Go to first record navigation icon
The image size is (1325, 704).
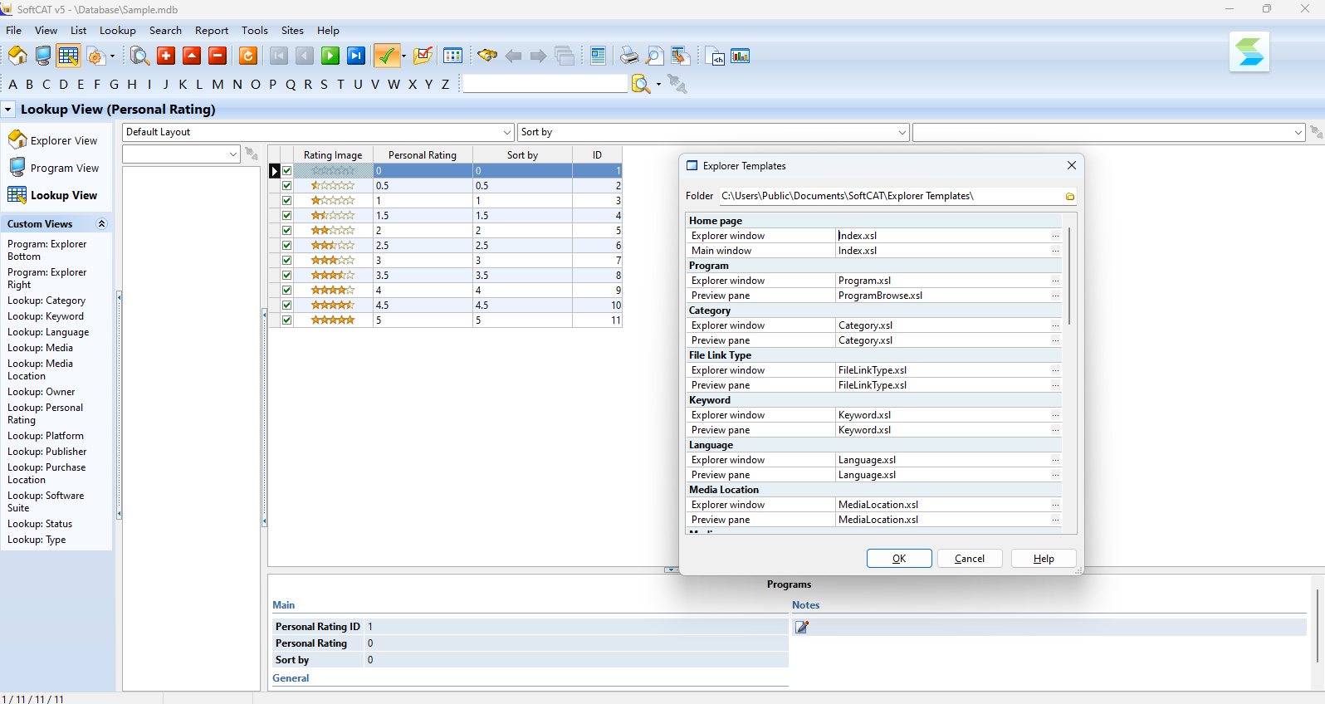pos(279,56)
